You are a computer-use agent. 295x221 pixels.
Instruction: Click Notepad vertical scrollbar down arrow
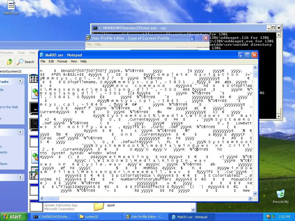(x=255, y=193)
